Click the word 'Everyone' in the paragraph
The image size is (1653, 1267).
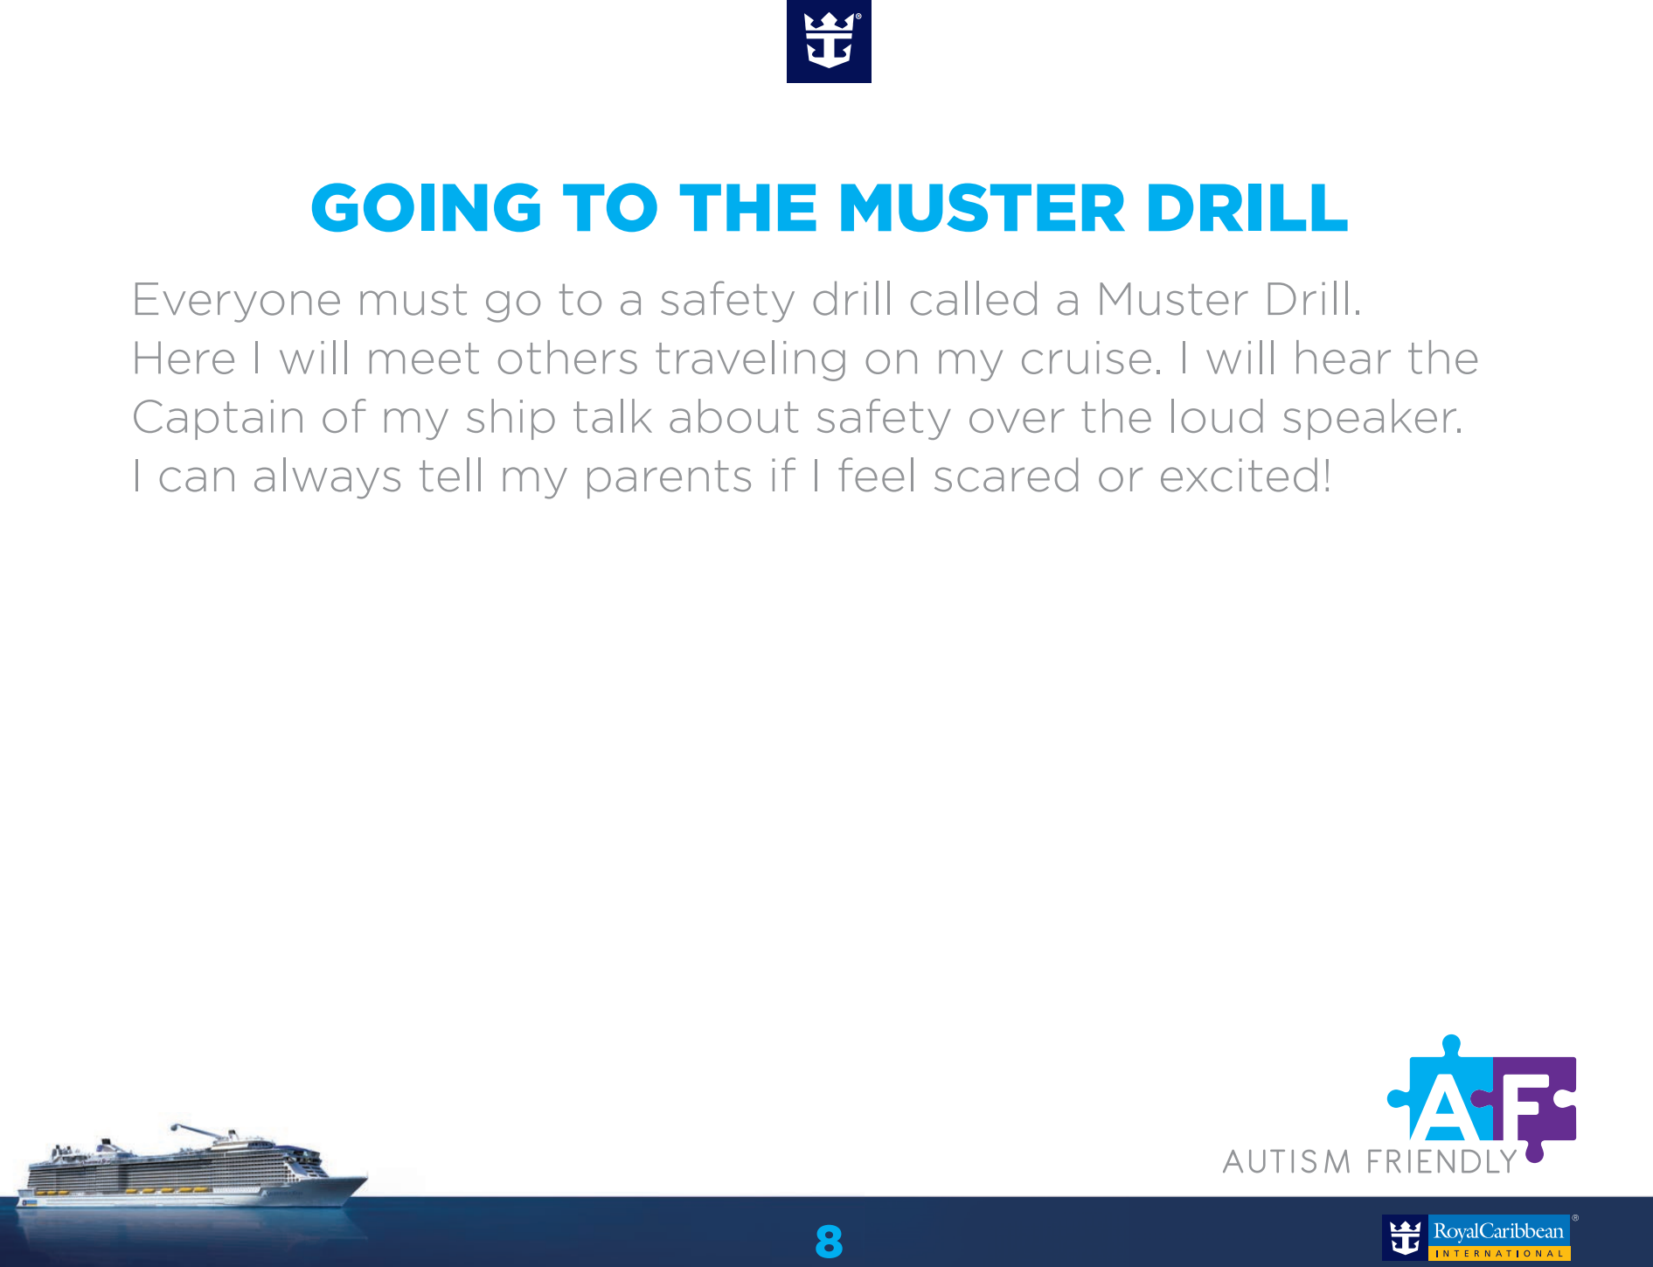(237, 300)
